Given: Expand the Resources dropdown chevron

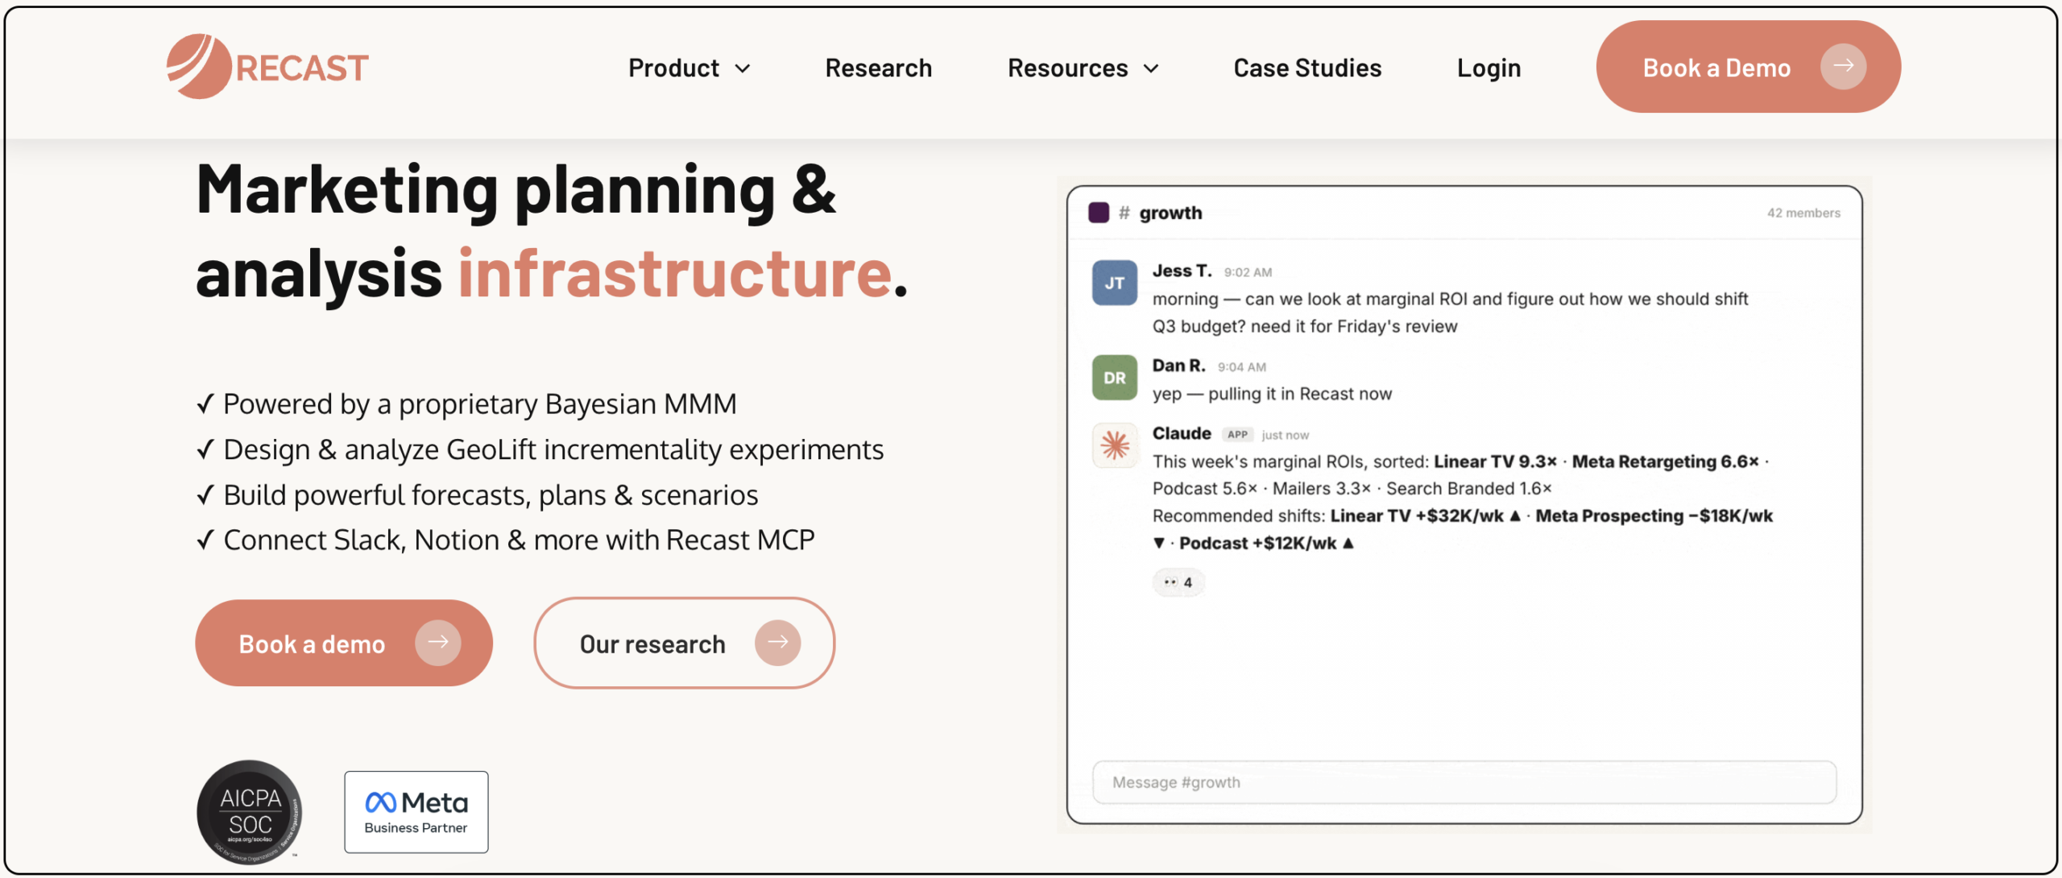Looking at the screenshot, I should (x=1152, y=68).
